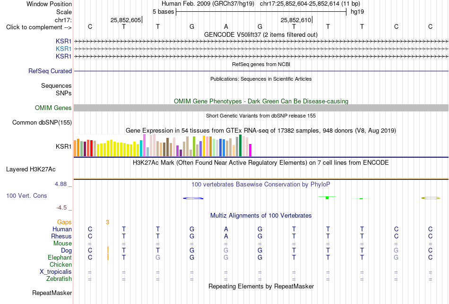Select the 'Rhesus' species label
The width and height of the screenshot is (449, 304).
(x=61, y=236)
